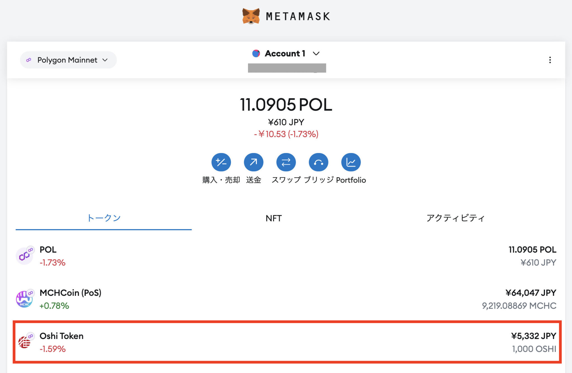Open the three-dot options menu
The width and height of the screenshot is (572, 373).
(550, 60)
